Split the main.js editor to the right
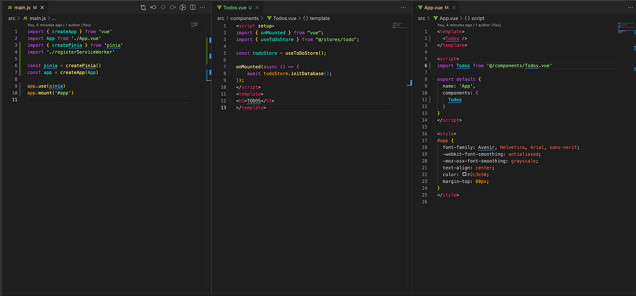 click(x=193, y=8)
